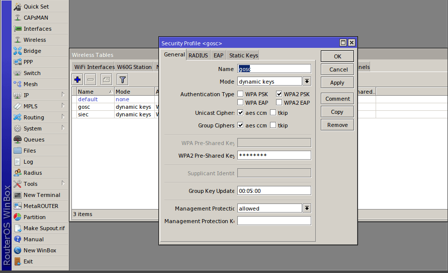The width and height of the screenshot is (448, 273).
Task: Focus Group Key Update field
Action: [275, 190]
